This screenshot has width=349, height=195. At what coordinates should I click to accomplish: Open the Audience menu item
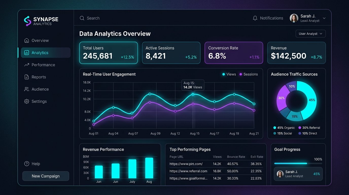coord(46,89)
